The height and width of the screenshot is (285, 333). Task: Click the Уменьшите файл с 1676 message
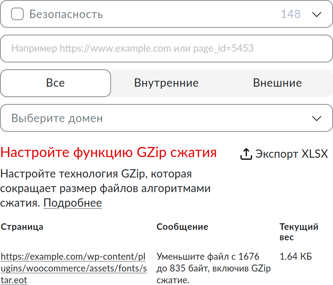tap(214, 268)
